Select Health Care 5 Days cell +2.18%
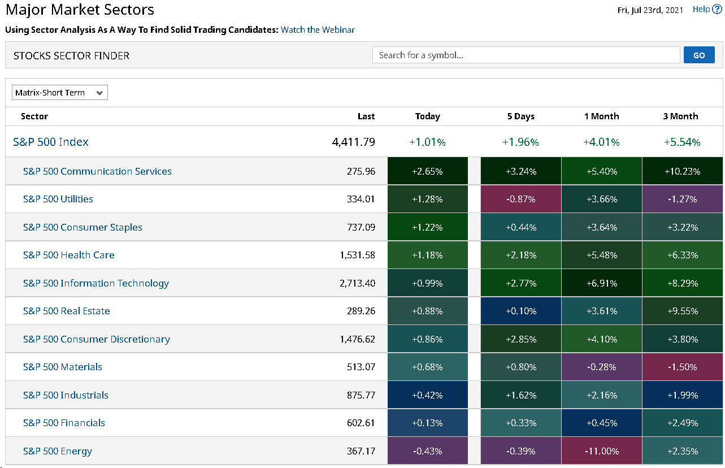 [521, 255]
